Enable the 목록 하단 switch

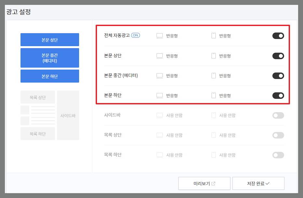pos(278,155)
